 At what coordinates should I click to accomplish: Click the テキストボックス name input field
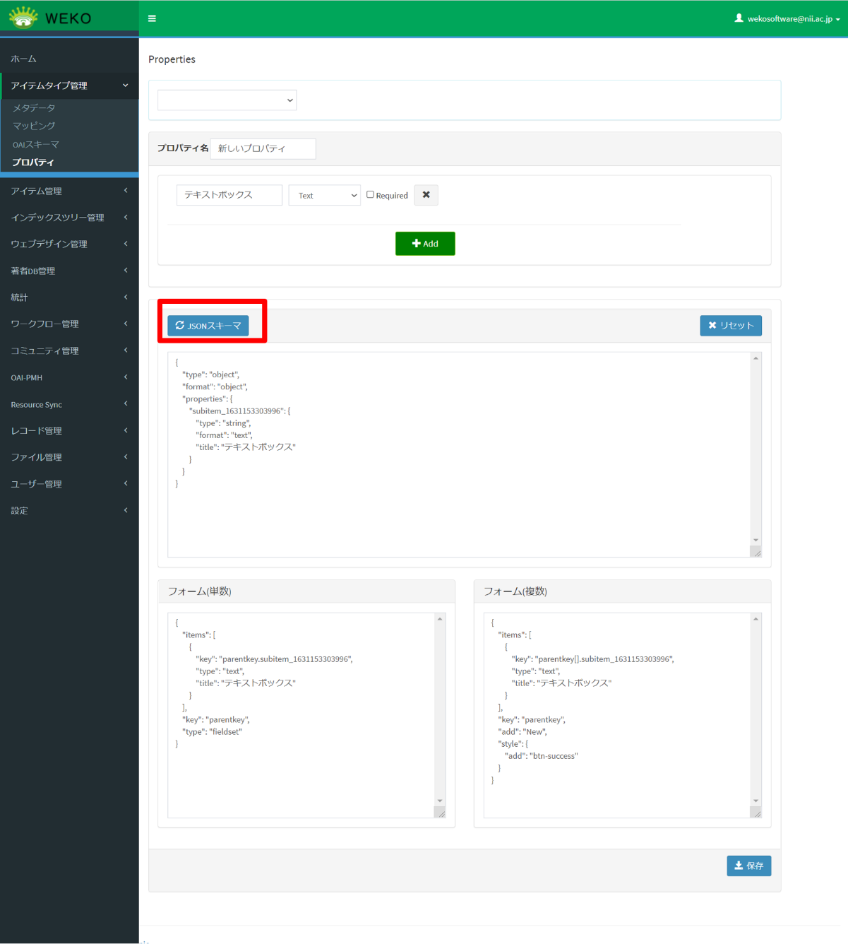click(229, 195)
